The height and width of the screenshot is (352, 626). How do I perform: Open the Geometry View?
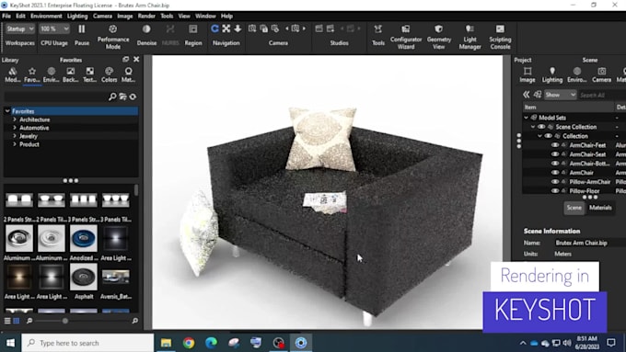point(438,29)
